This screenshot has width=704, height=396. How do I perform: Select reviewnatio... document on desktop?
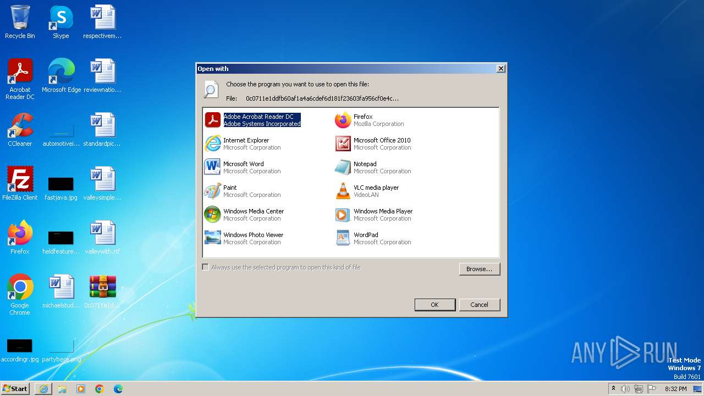tap(102, 76)
